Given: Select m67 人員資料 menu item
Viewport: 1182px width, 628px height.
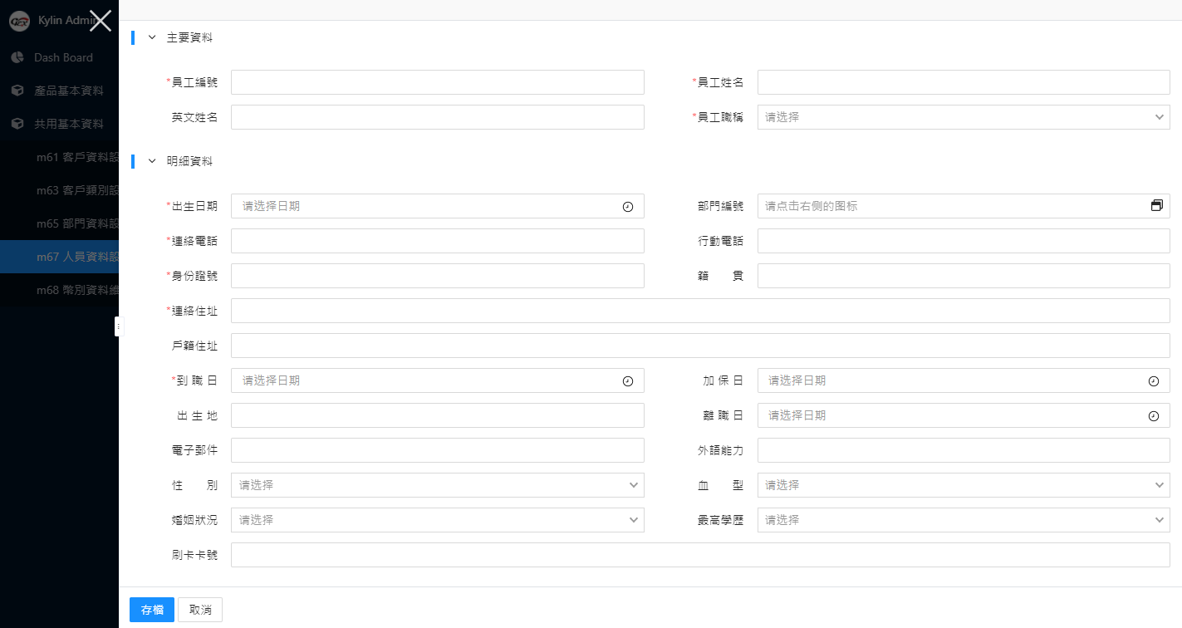Looking at the screenshot, I should coord(75,257).
